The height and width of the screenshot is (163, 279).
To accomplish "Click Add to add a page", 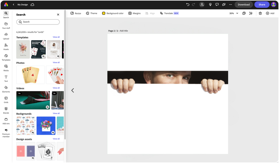I will click(270, 13).
